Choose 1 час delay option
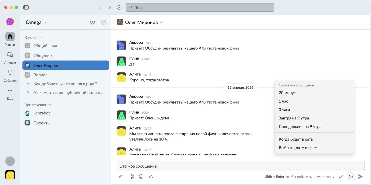 314,101
